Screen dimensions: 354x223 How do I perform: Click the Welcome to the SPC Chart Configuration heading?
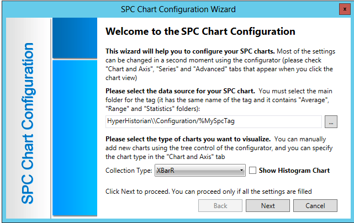point(200,31)
